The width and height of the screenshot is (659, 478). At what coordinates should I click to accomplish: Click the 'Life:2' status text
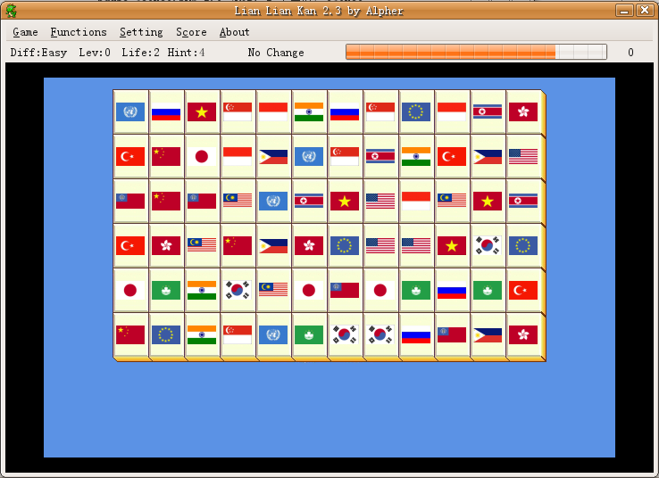(x=140, y=53)
